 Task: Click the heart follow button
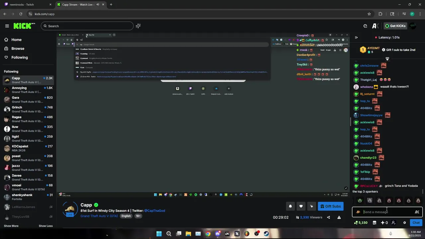(301, 206)
